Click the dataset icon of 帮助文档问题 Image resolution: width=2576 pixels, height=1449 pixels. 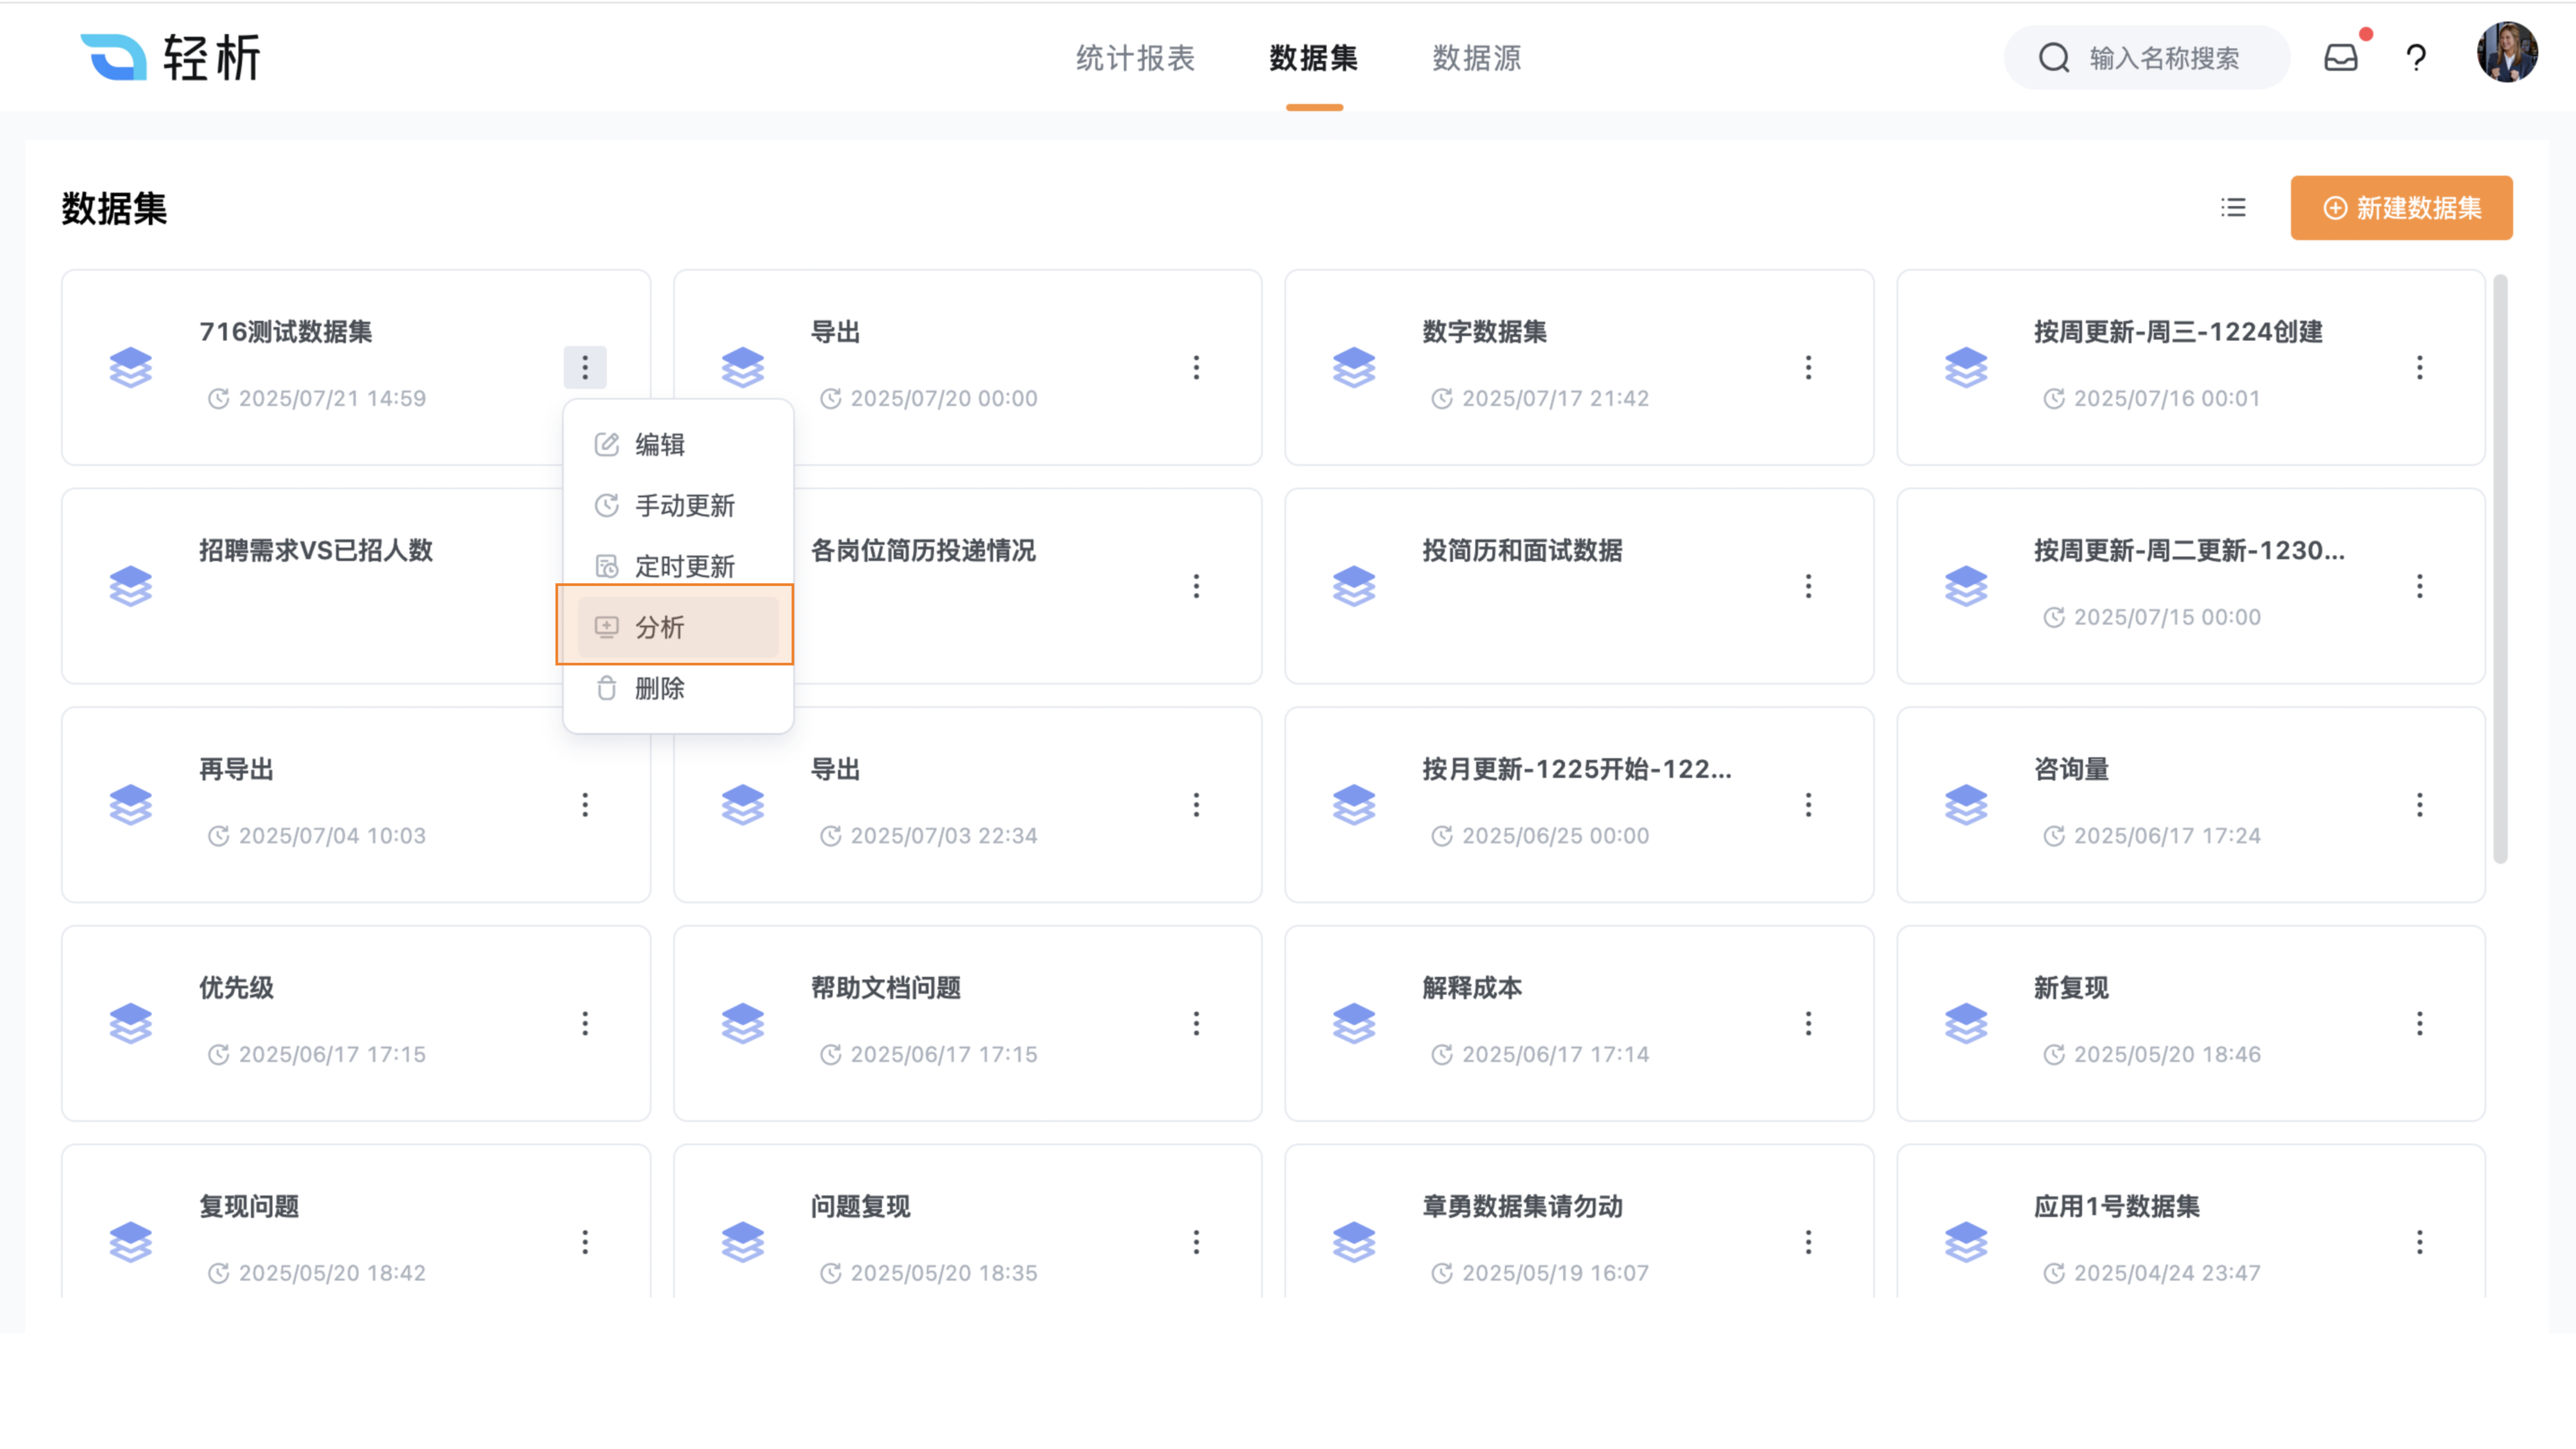[x=743, y=1023]
